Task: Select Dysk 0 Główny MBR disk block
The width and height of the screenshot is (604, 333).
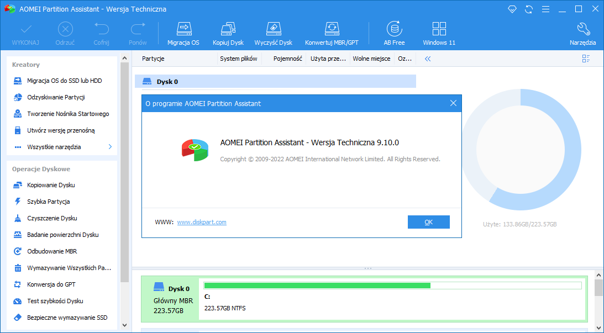Action: pyautogui.click(x=170, y=299)
